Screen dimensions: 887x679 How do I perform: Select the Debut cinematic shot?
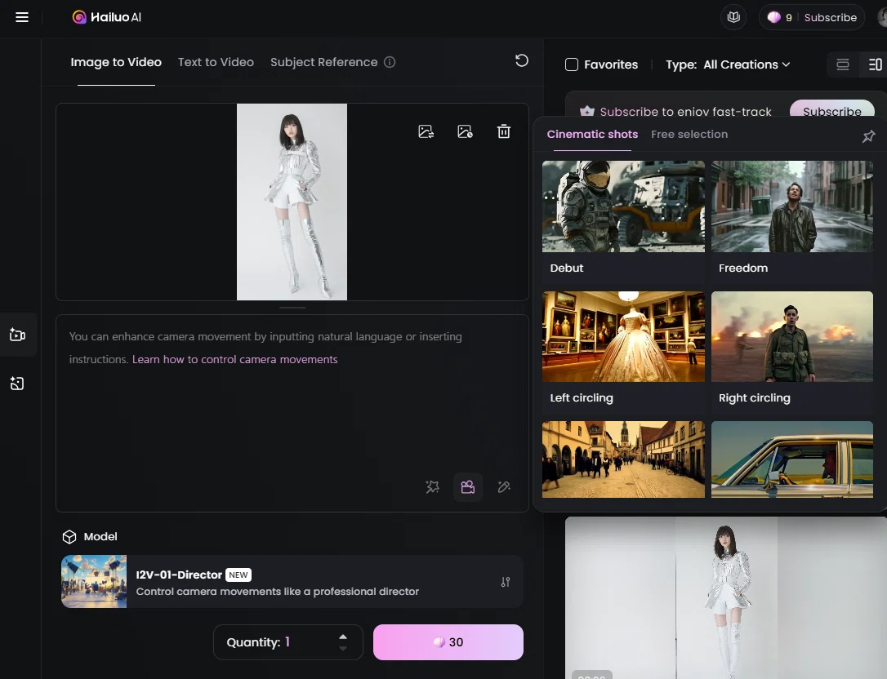(623, 220)
